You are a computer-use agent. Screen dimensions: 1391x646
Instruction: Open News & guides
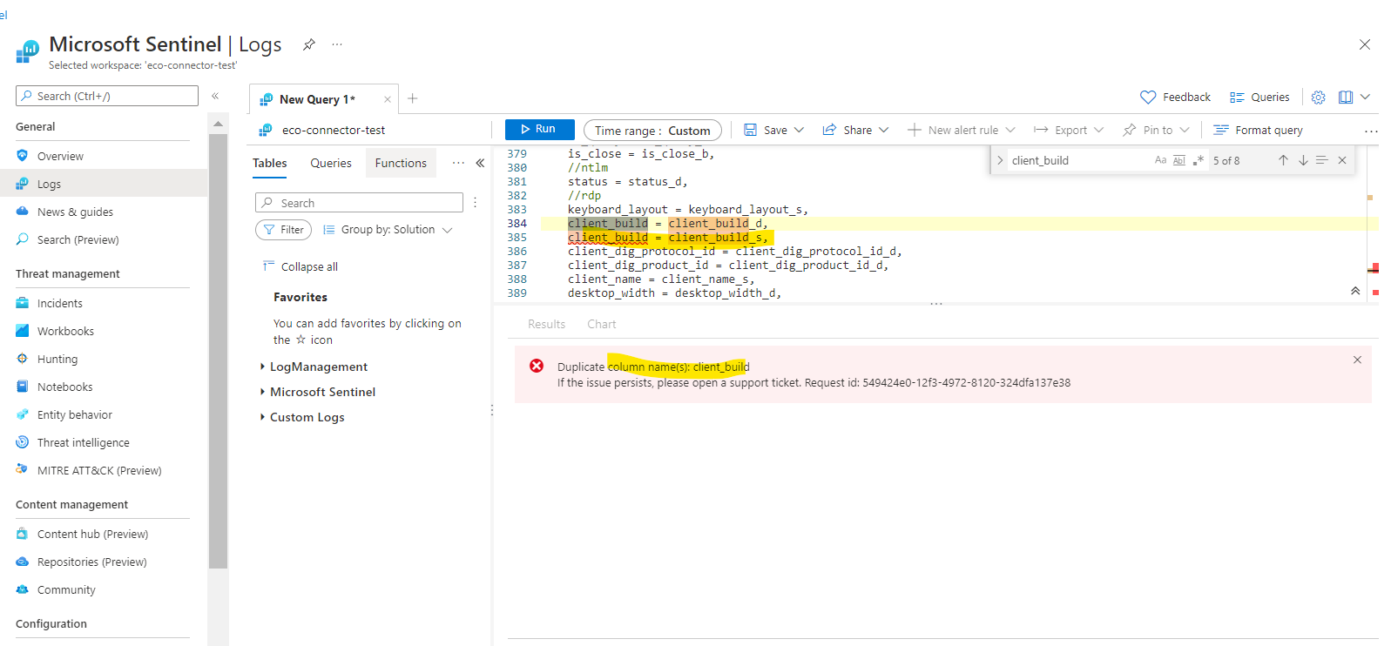coord(75,212)
